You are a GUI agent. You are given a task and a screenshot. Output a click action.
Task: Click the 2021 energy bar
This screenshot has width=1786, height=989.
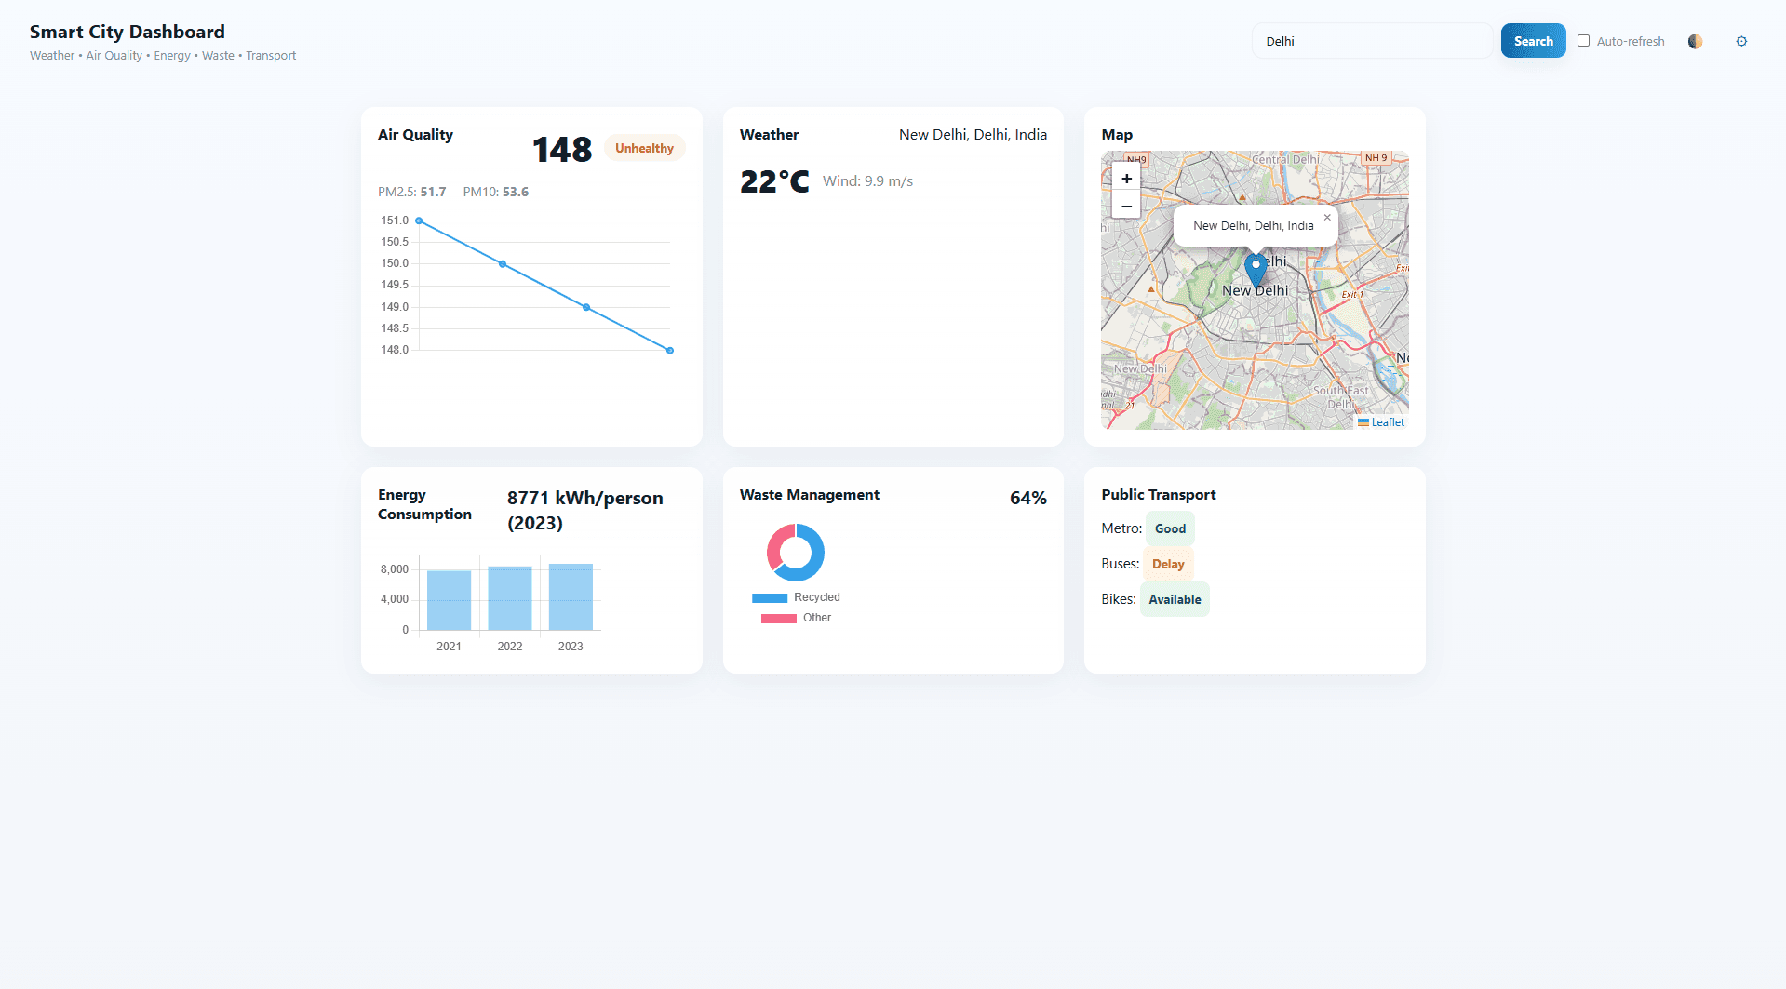449,600
